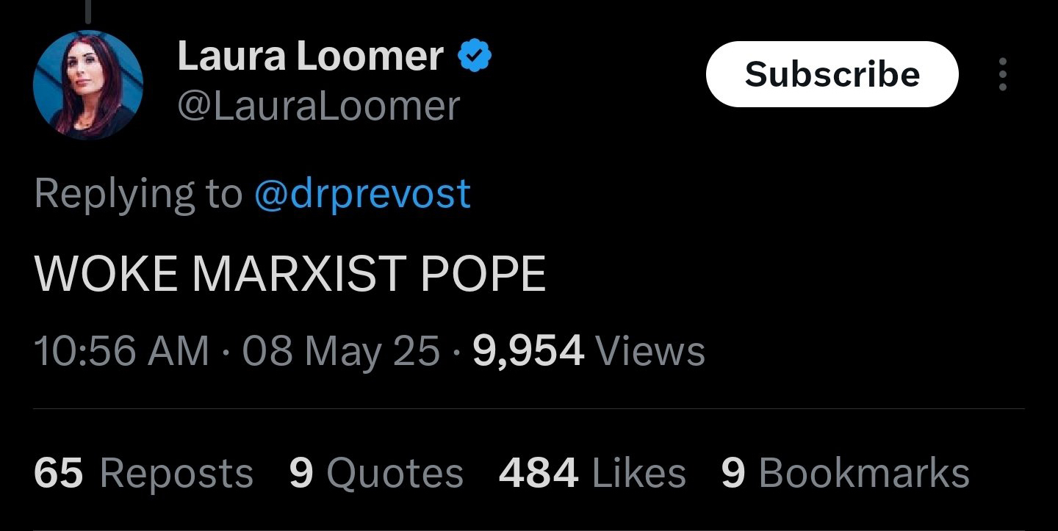
Task: Open the 'Likes' label list
Action: (638, 472)
